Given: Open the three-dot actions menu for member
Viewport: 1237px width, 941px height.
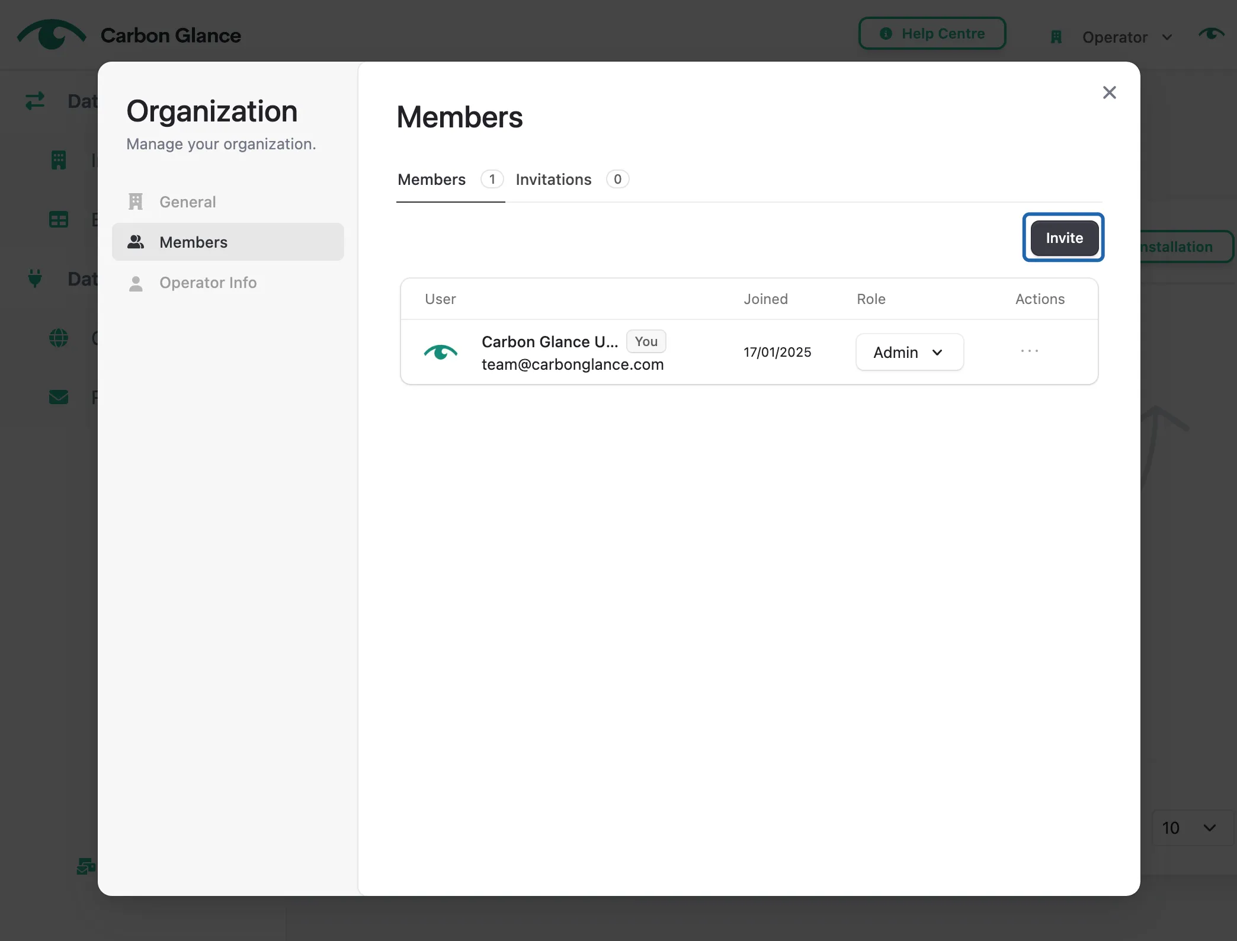Looking at the screenshot, I should [x=1030, y=351].
